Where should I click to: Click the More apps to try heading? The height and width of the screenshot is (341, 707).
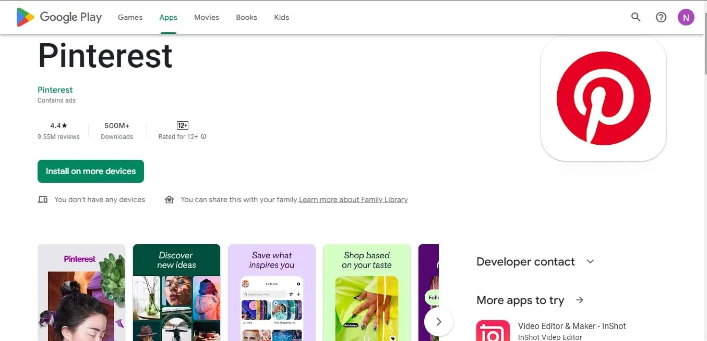(x=520, y=300)
